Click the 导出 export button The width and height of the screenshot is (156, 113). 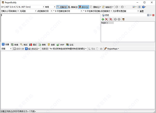click(x=92, y=49)
